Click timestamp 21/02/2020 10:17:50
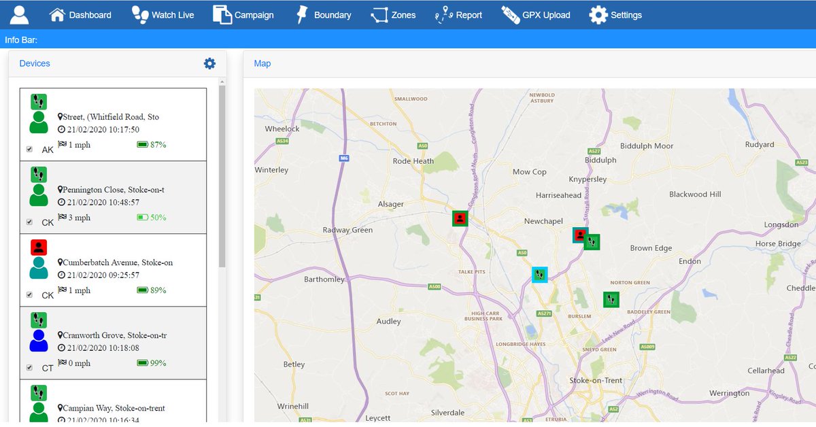Image resolution: width=816 pixels, height=427 pixels. tap(103, 130)
